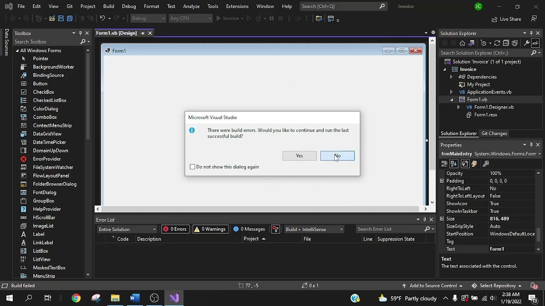Toggle the Warnings filter in Error List
Image resolution: width=545 pixels, height=306 pixels.
click(210, 229)
